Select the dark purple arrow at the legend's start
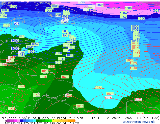The image size is (160, 124). 6,121
